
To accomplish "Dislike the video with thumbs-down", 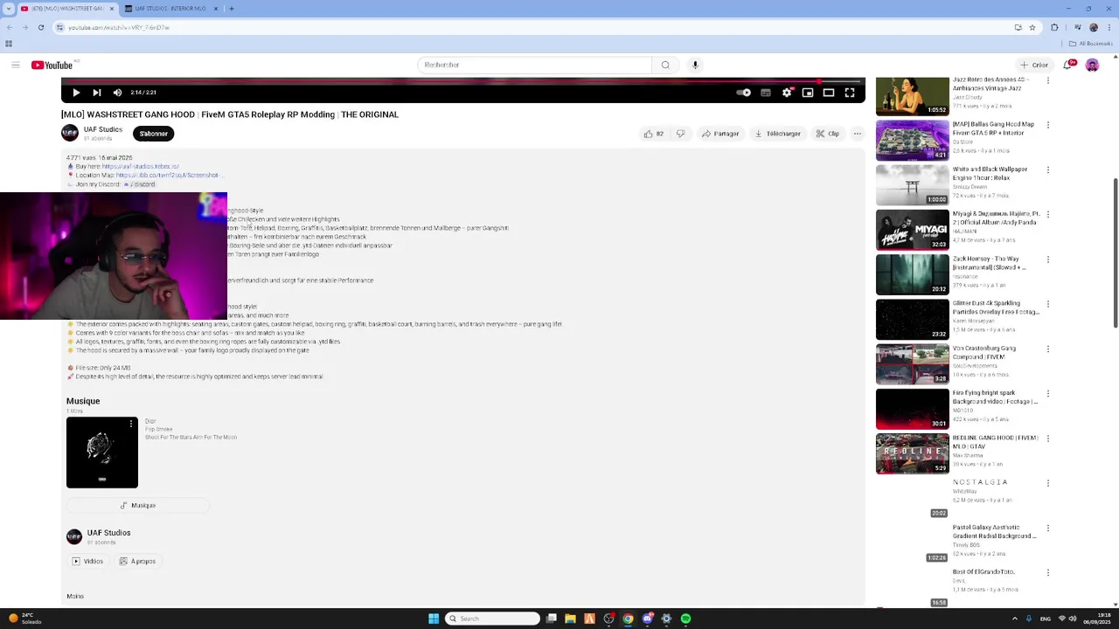I will point(680,134).
